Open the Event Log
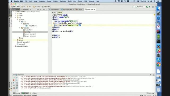This screenshot has height=96, width=170. [150, 93]
